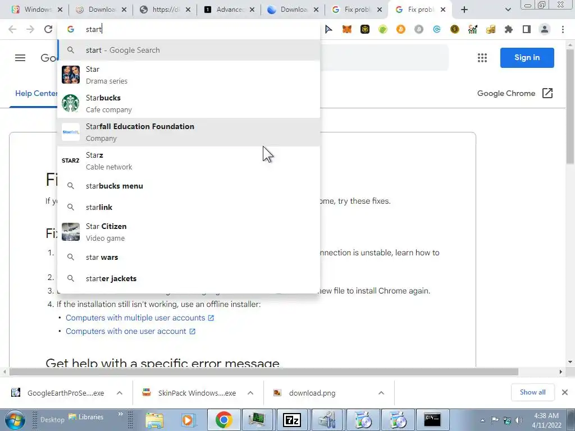Choose the Starbucks Cafe company suggestion
The width and height of the screenshot is (575, 431).
pyautogui.click(x=189, y=103)
